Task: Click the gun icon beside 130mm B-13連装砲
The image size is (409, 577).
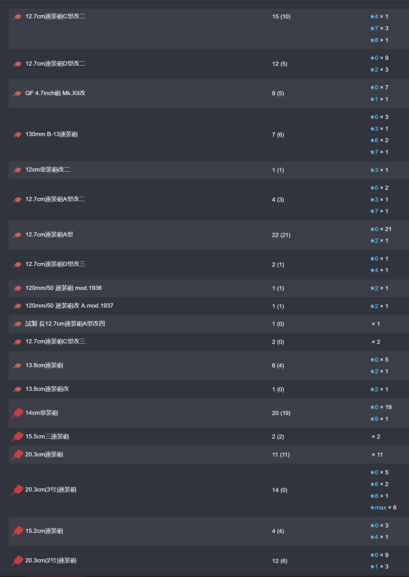Action: tap(17, 135)
